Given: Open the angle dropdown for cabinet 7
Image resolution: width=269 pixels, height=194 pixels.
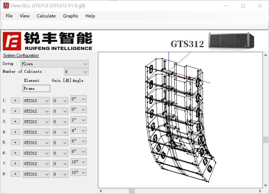Looking at the screenshot, I should 79,162.
